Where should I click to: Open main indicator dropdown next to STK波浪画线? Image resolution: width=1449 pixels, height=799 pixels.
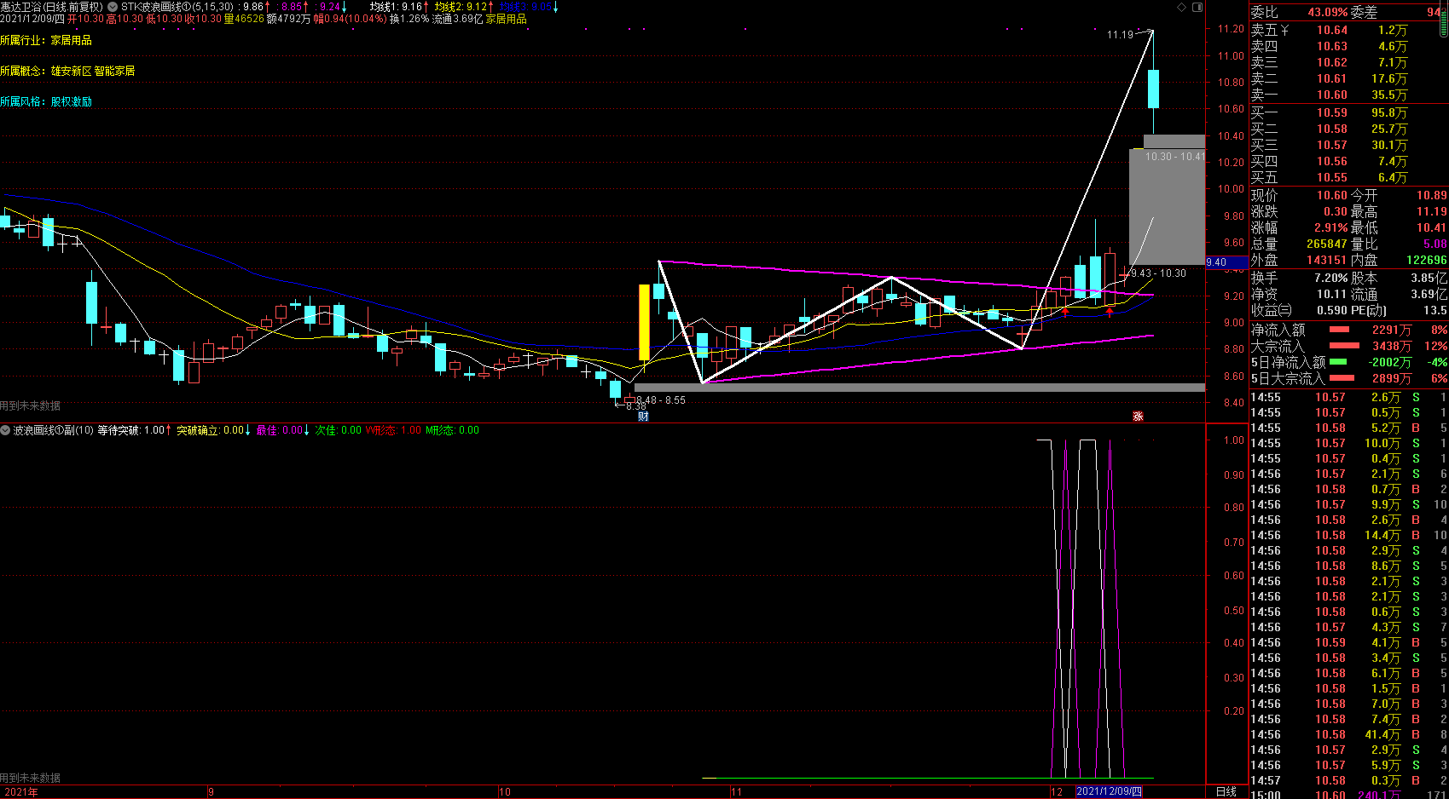point(112,7)
